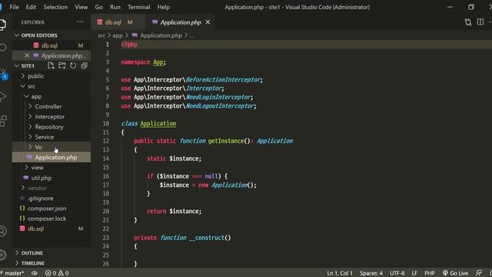
Task: Open the Selection menu
Action: click(x=55, y=7)
